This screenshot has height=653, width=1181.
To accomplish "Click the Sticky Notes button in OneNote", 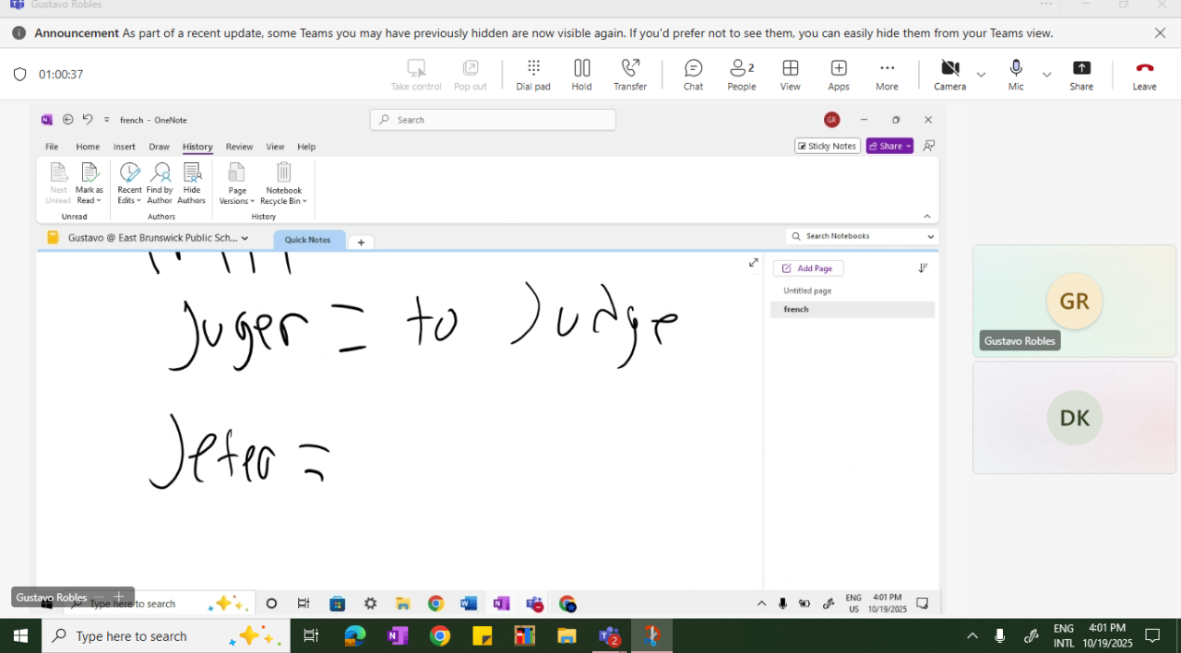I will click(x=828, y=146).
